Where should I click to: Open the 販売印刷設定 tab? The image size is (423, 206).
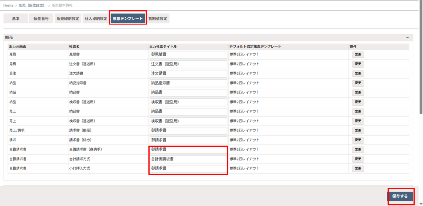[x=68, y=19]
